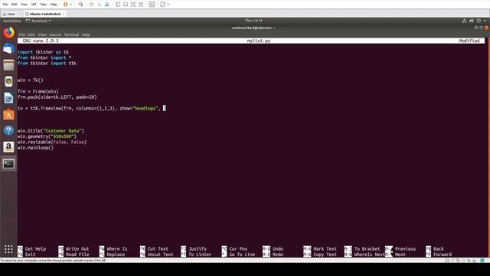Open VMware Tabs menu

43,5
